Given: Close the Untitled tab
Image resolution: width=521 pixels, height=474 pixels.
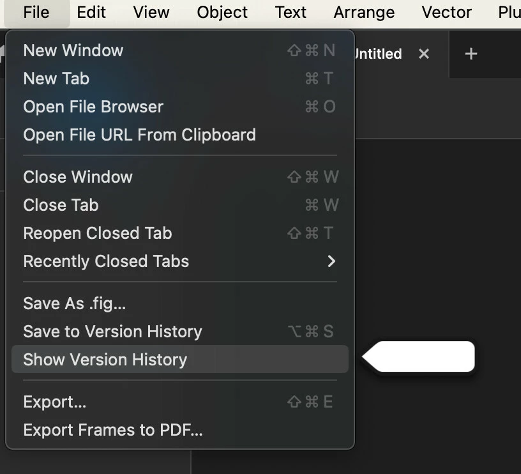Looking at the screenshot, I should [424, 54].
